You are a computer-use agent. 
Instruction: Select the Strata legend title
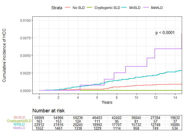pos(57,8)
